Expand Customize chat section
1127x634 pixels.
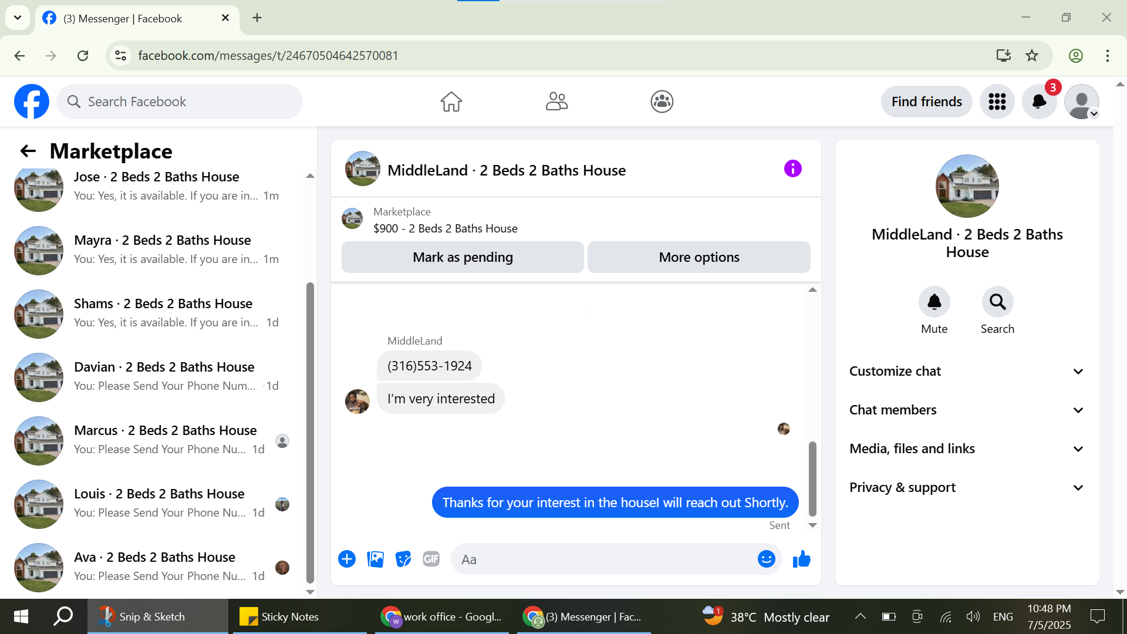coord(967,371)
